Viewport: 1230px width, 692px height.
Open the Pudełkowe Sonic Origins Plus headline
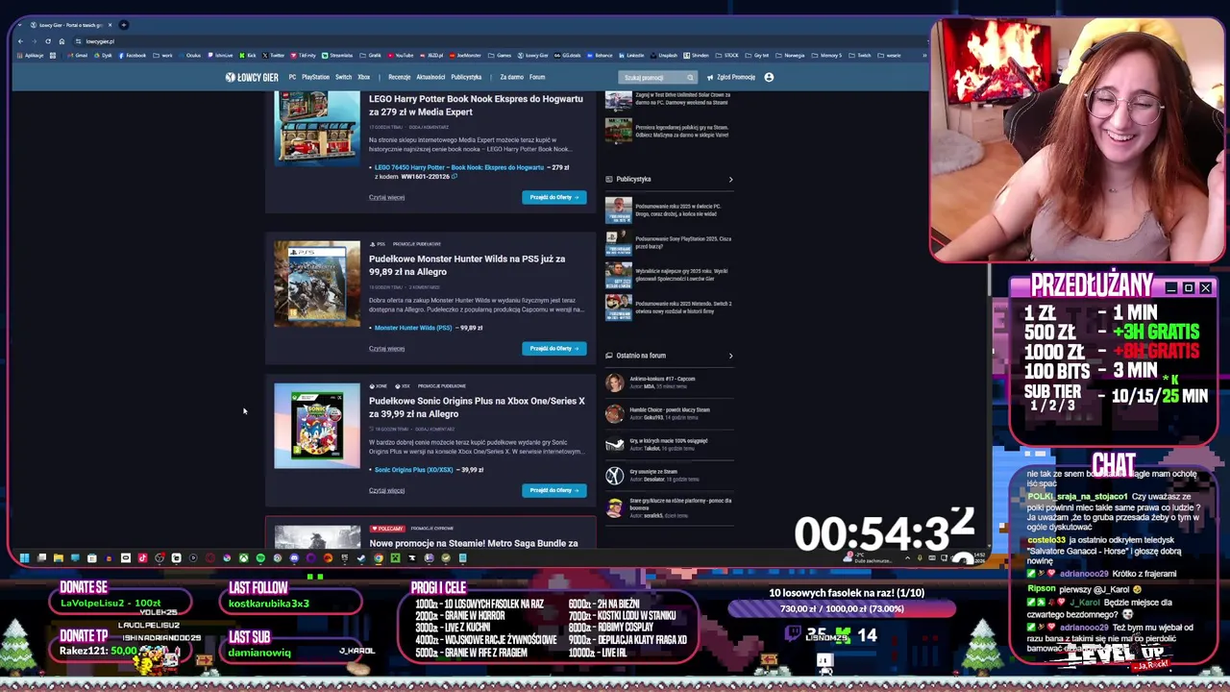pos(477,408)
